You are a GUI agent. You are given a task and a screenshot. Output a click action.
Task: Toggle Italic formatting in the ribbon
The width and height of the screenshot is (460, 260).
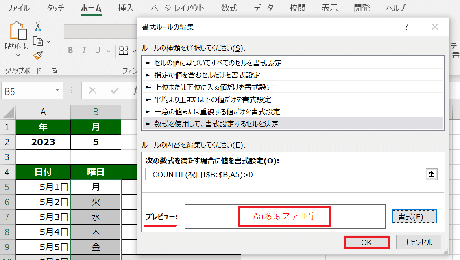(84, 50)
